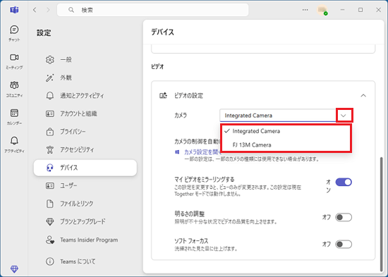Click the info icon beside Teams について
Image resolution: width=388 pixels, height=277 pixels.
[50, 261]
